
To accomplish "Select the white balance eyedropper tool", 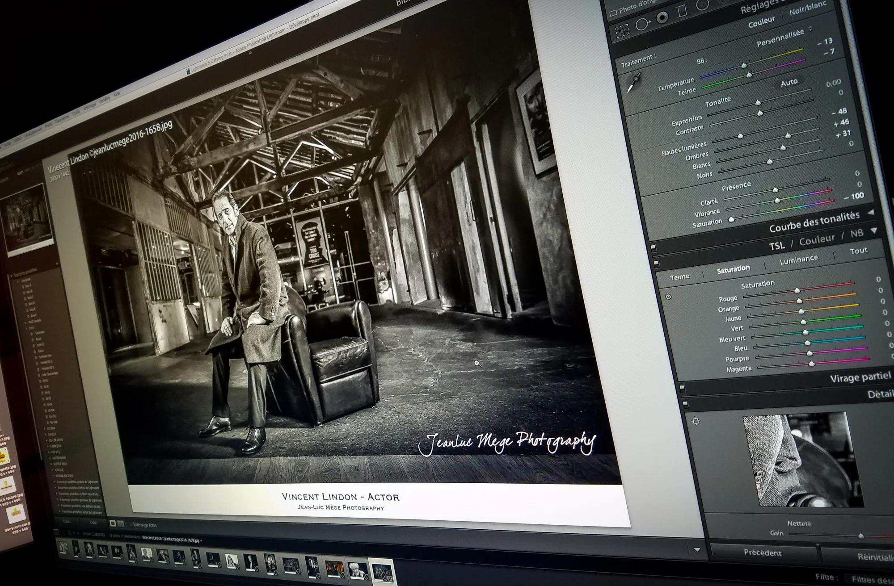I will point(634,83).
